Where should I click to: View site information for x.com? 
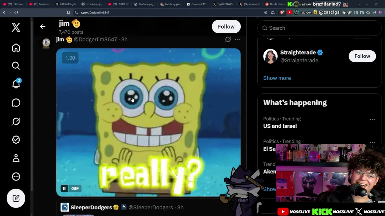(x=76, y=13)
